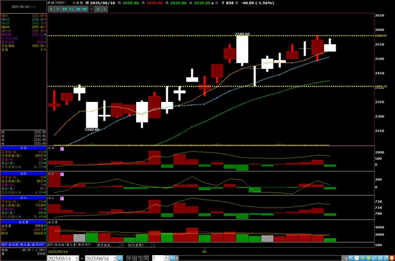Click the SMA20 legend entry
This screenshot has width=395, height=261.
pyautogui.click(x=23, y=23)
